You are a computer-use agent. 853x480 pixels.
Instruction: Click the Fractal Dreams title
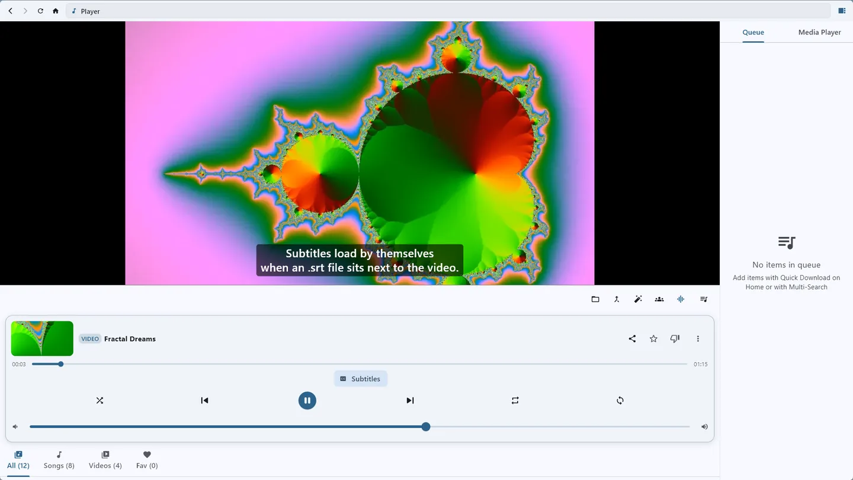click(130, 339)
